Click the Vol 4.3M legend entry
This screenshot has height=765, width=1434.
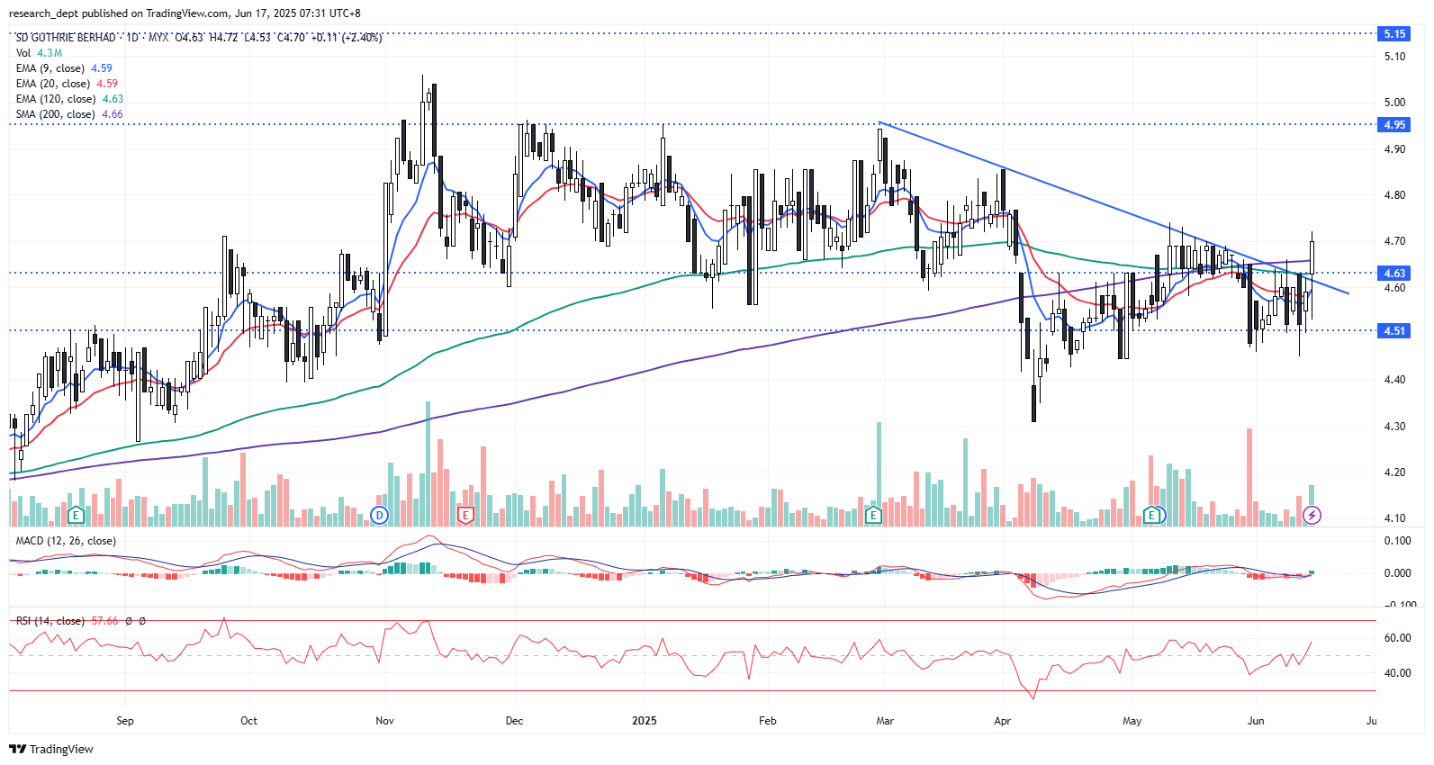(x=39, y=53)
